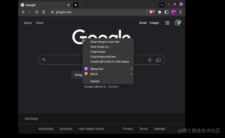
Task: Choose Create QR Code for this image
Action: click(x=108, y=61)
